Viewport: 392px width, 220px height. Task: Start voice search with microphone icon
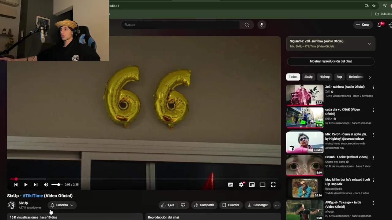(262, 25)
